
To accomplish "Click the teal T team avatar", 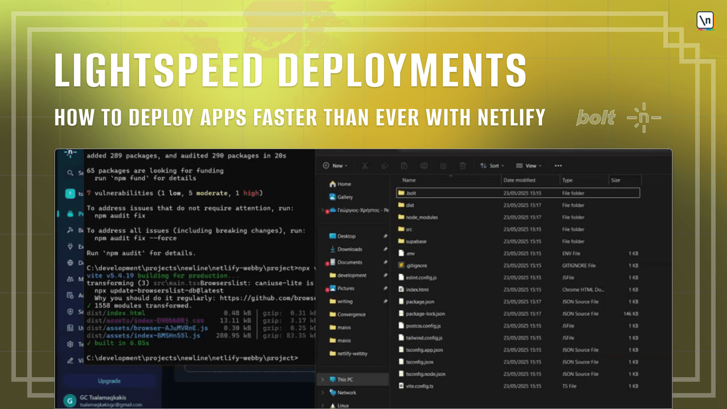I will [x=70, y=194].
